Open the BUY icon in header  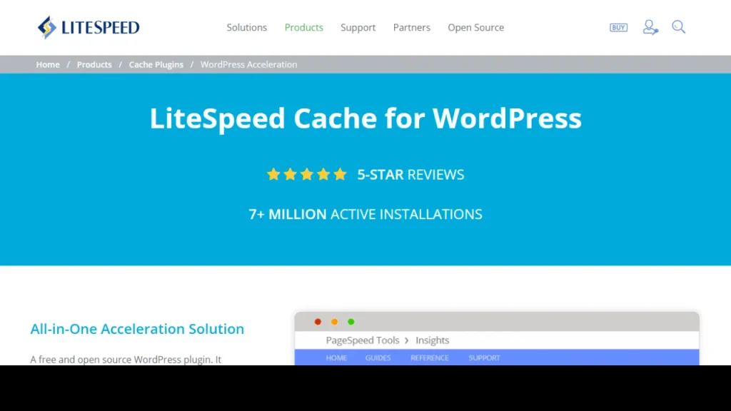[x=618, y=28]
